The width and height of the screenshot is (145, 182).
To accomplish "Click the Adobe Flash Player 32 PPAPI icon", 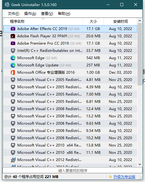I will tap(13, 36).
